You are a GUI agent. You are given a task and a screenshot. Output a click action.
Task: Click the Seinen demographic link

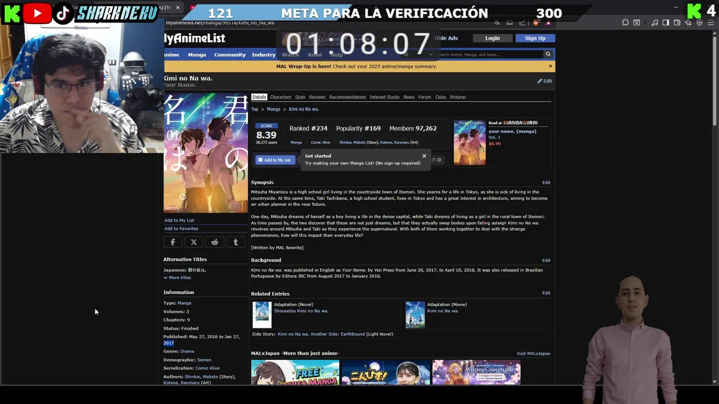[204, 360]
